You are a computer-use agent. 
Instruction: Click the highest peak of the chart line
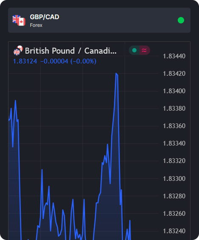tap(116, 74)
